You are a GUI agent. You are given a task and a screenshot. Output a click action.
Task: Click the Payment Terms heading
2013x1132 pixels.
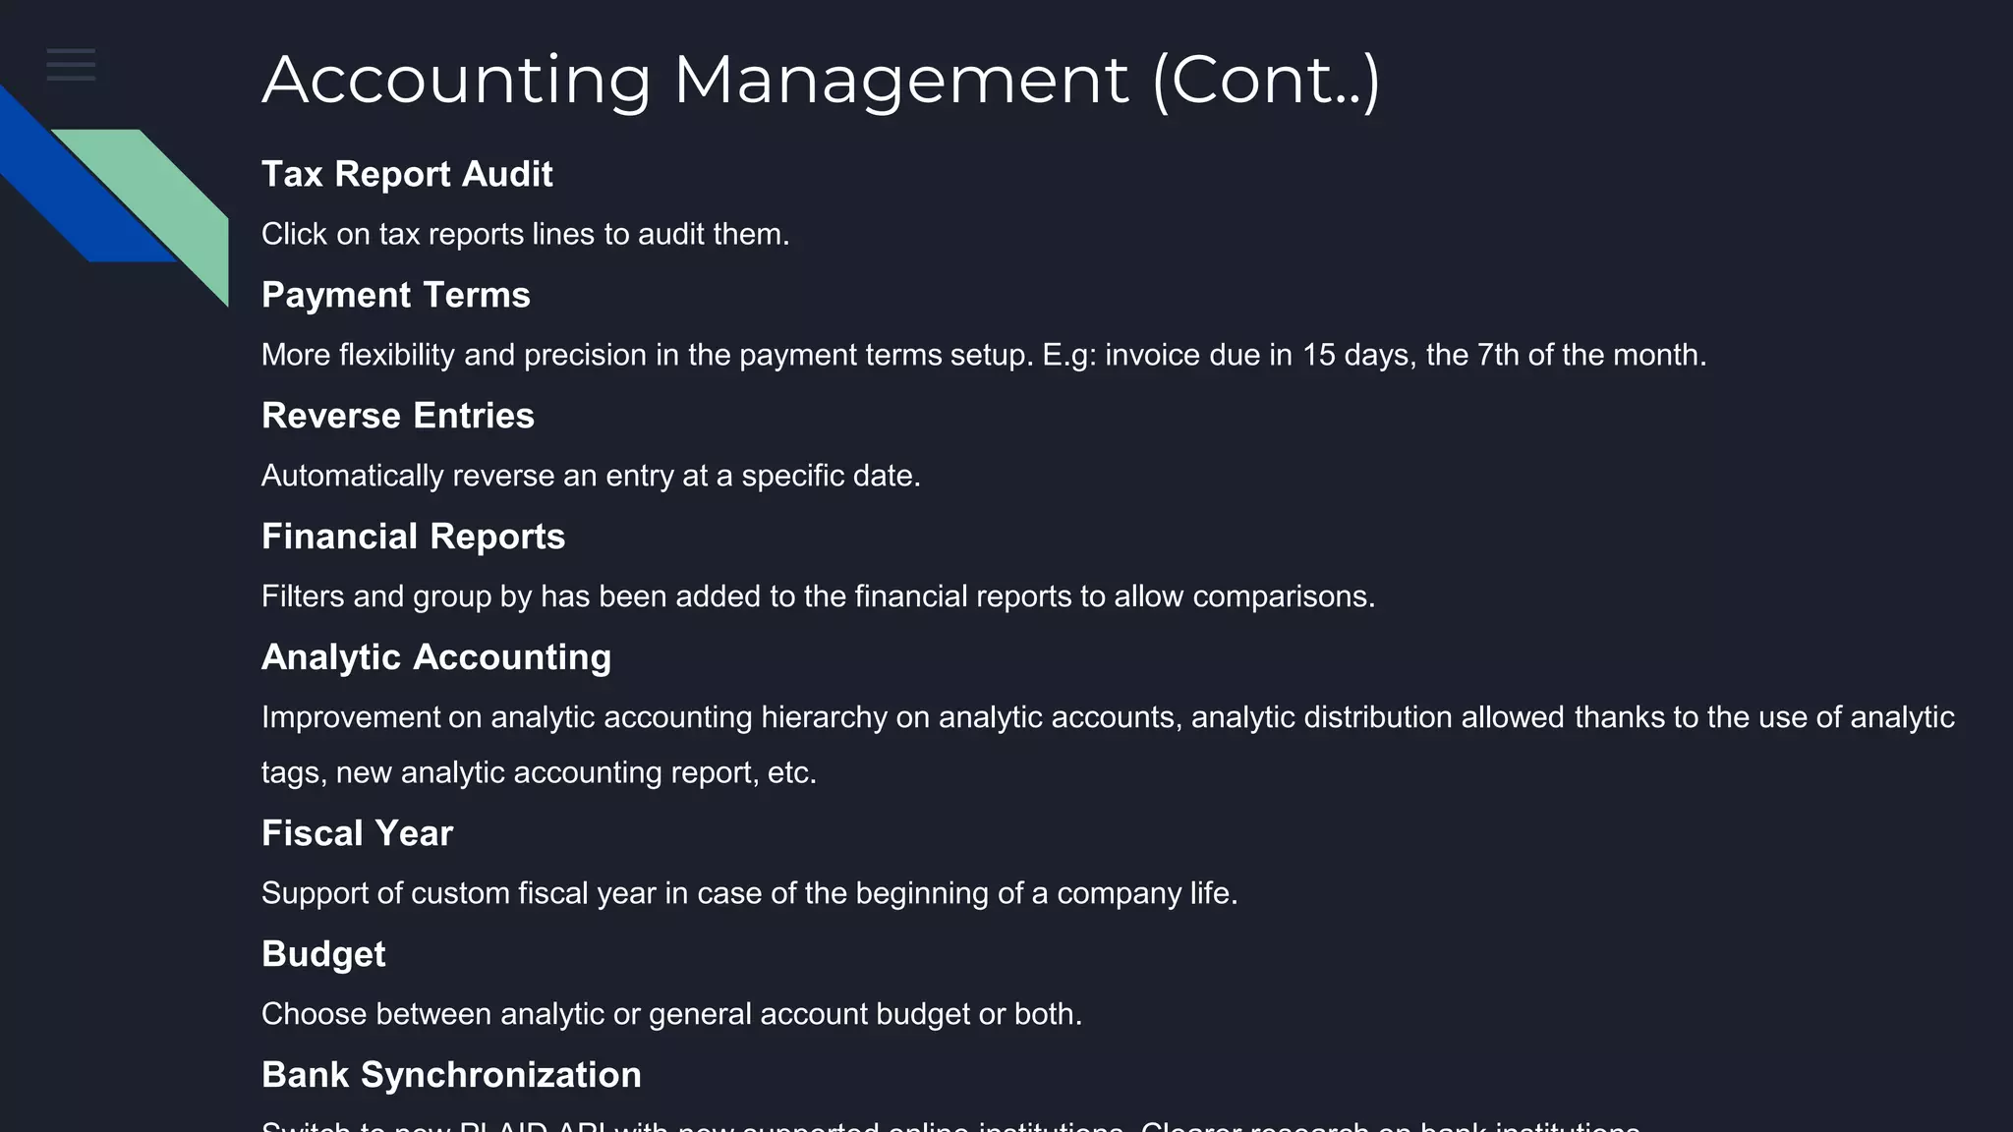pyautogui.click(x=396, y=295)
